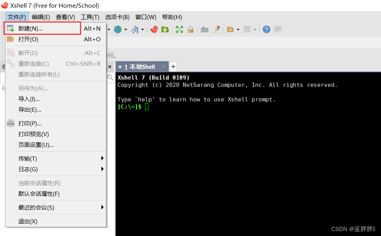Open the 编辑(E) menu
This screenshot has width=381, height=236.
pos(41,17)
